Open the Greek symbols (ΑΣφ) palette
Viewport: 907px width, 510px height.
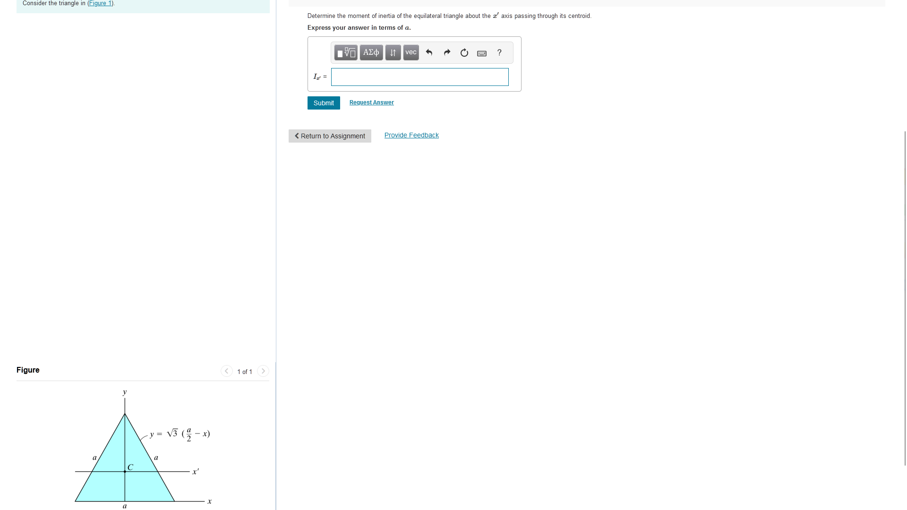coord(371,52)
